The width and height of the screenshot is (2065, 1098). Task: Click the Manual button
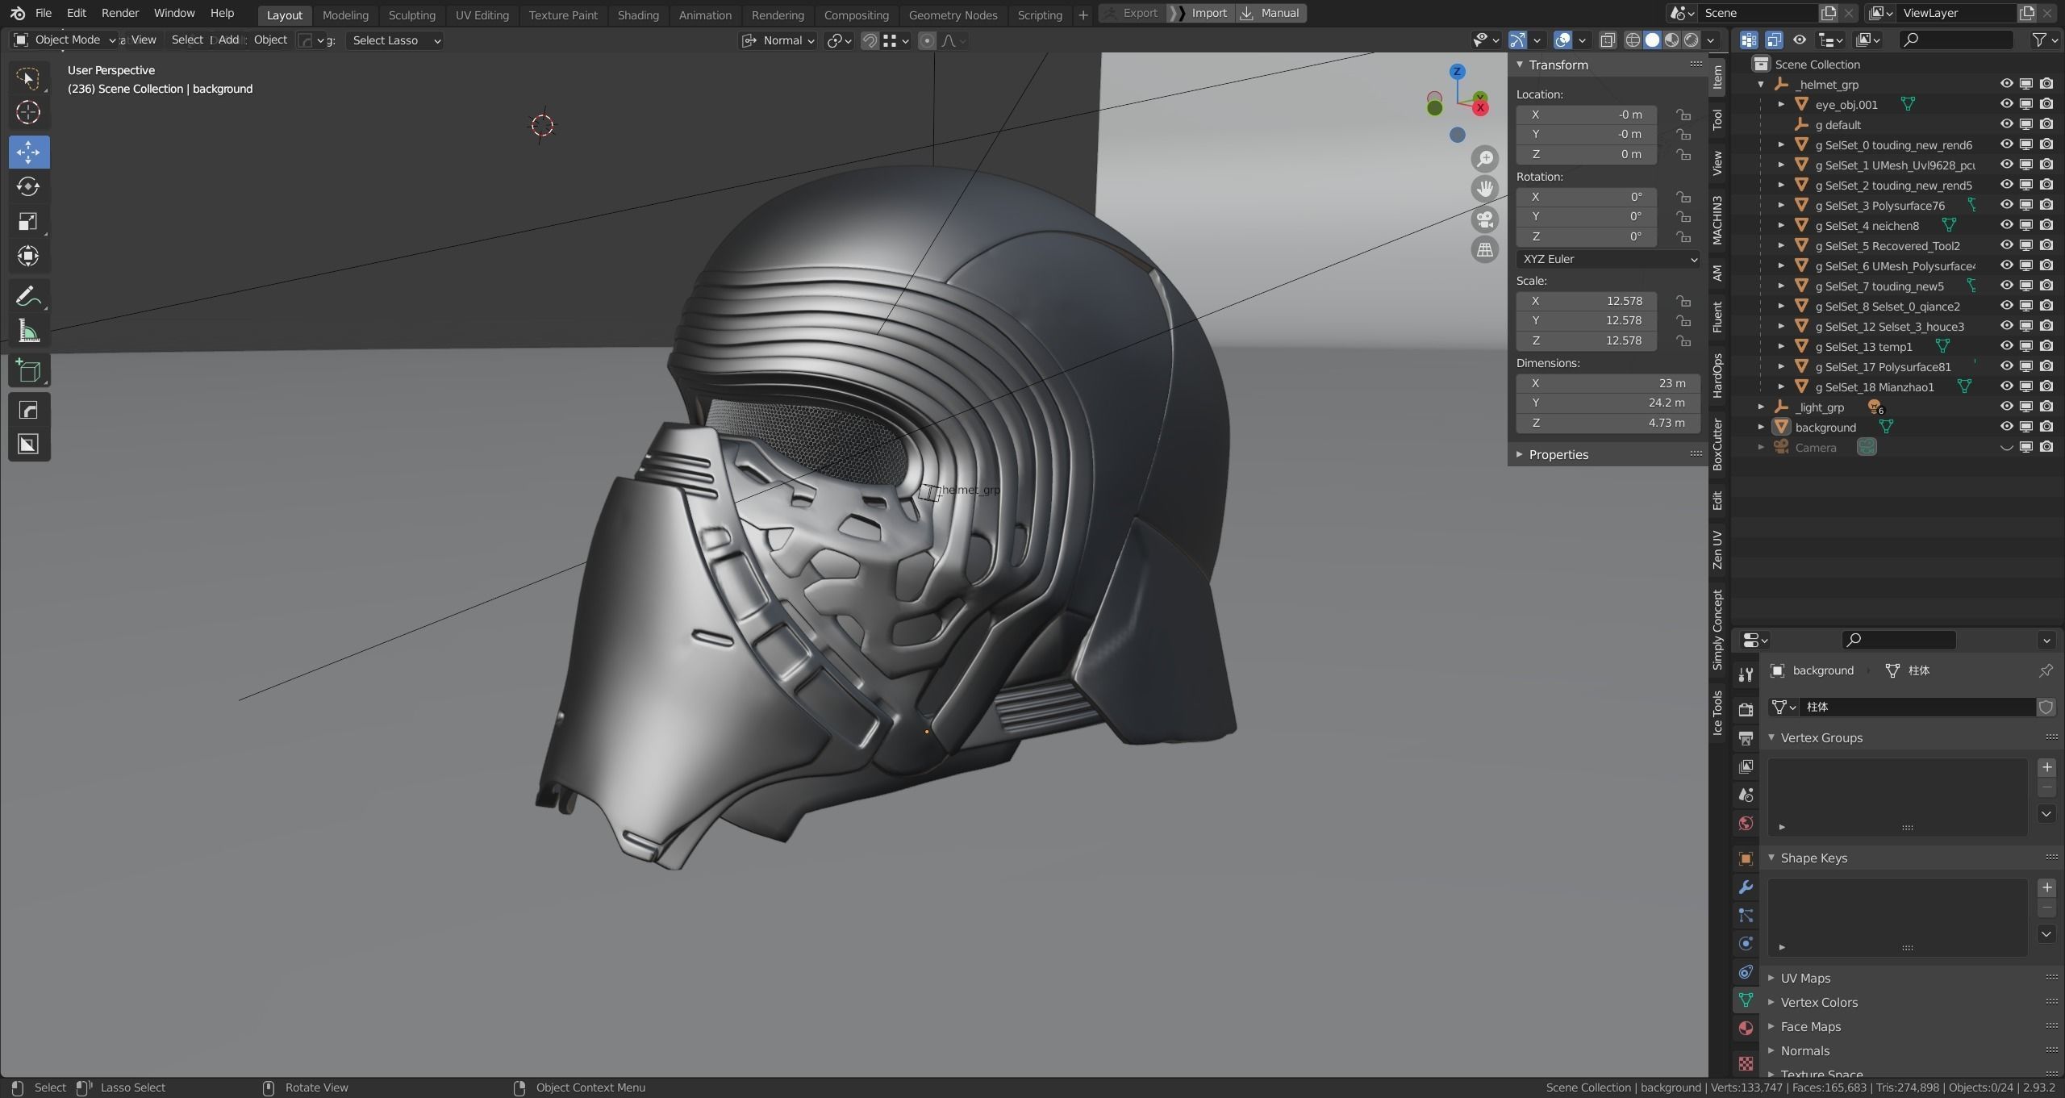pyautogui.click(x=1271, y=14)
